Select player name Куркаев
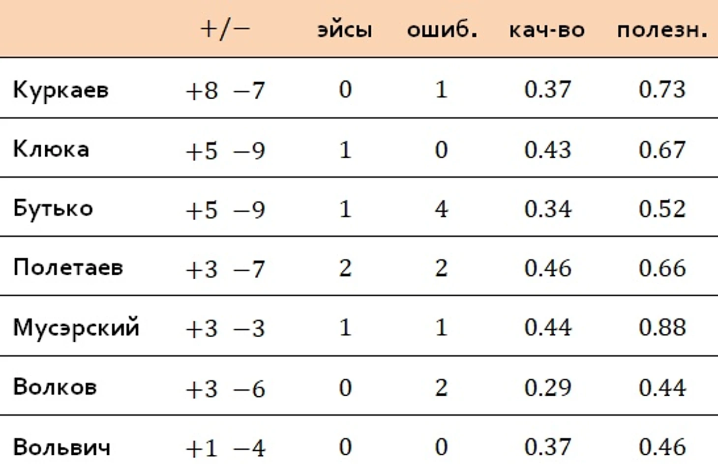 [x=60, y=90]
